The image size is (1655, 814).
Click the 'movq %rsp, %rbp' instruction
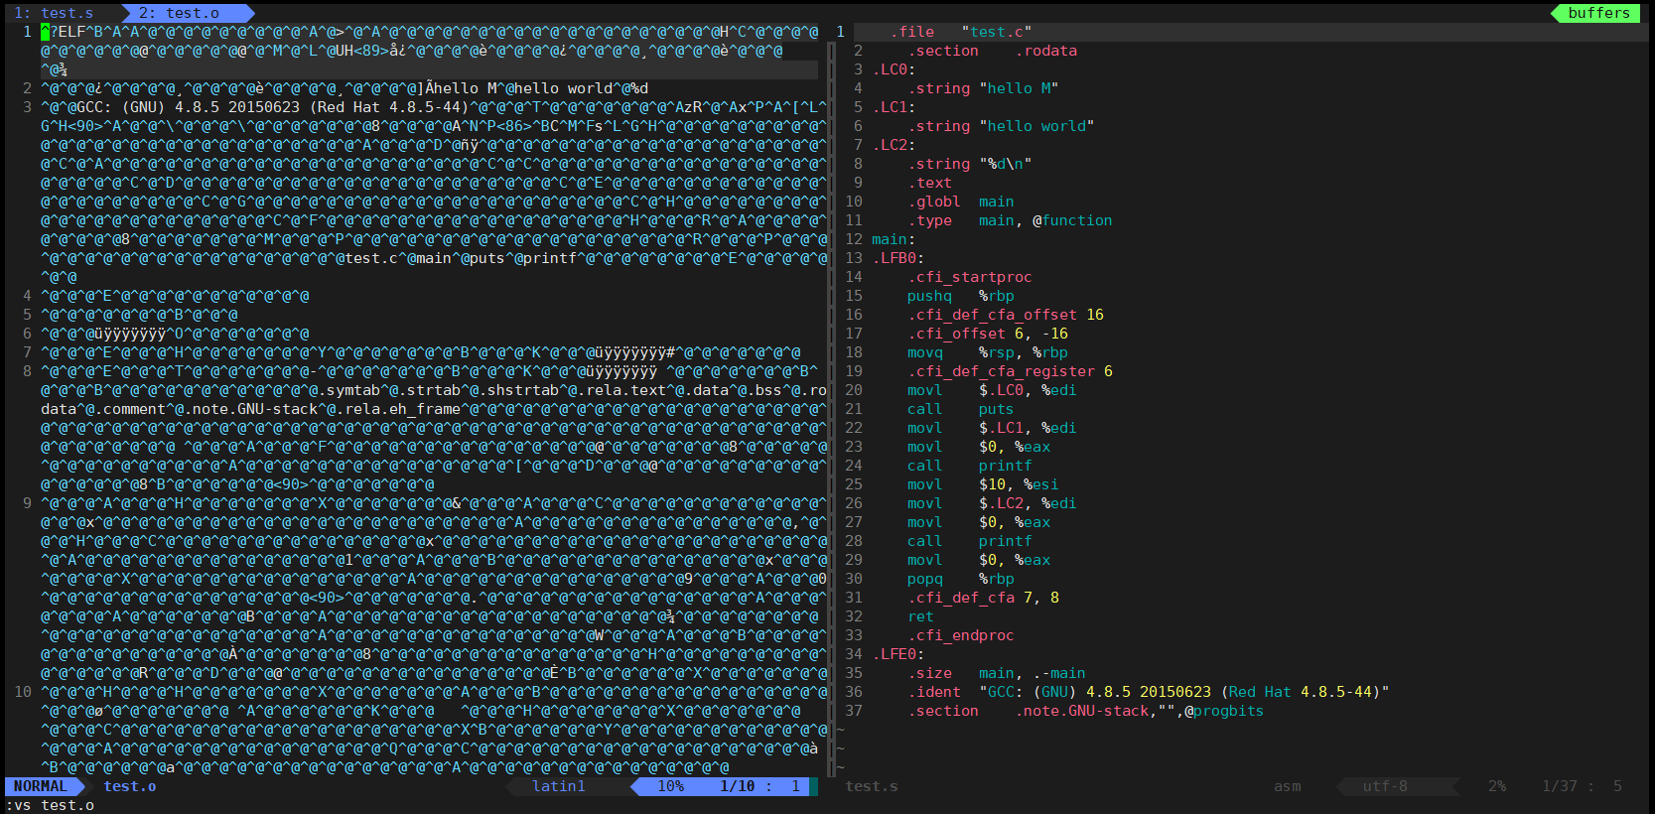click(x=988, y=352)
